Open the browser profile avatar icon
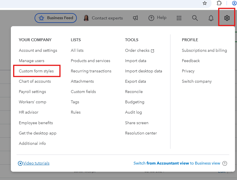This screenshot has height=180, width=237. point(234,3)
